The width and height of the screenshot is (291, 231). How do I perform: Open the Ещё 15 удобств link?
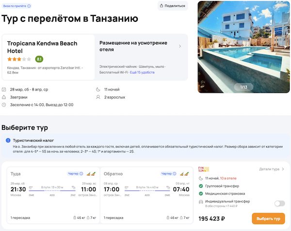[142, 72]
